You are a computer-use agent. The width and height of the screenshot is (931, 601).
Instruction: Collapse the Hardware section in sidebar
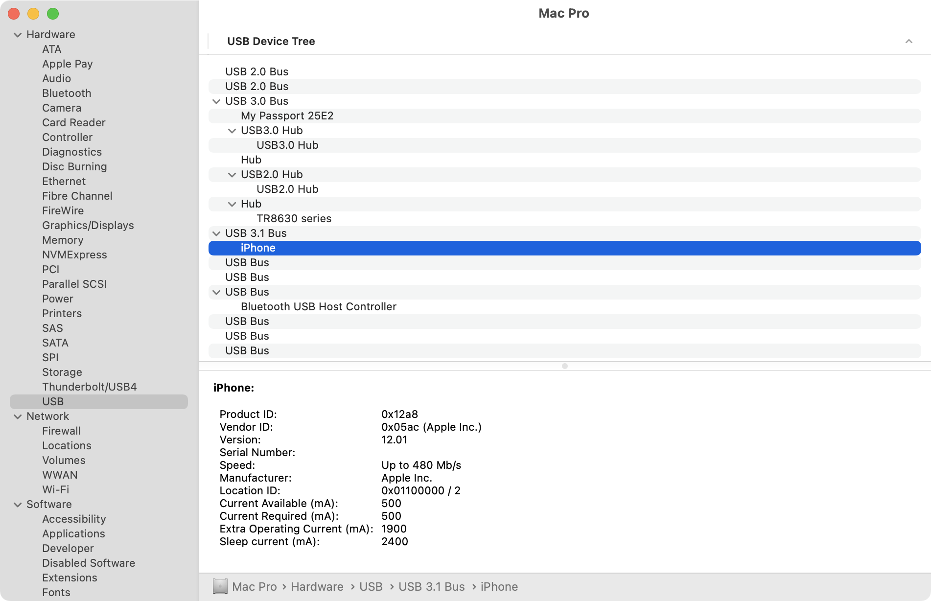pos(18,35)
